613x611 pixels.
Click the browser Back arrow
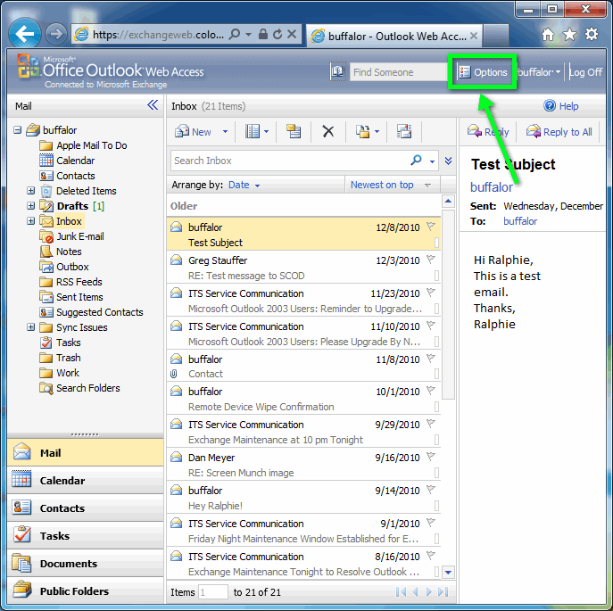click(x=25, y=34)
